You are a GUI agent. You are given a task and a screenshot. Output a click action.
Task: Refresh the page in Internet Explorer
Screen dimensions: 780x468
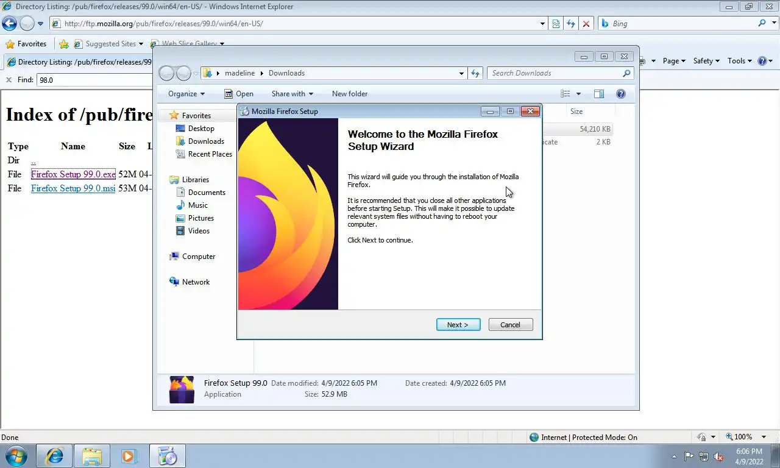(571, 24)
